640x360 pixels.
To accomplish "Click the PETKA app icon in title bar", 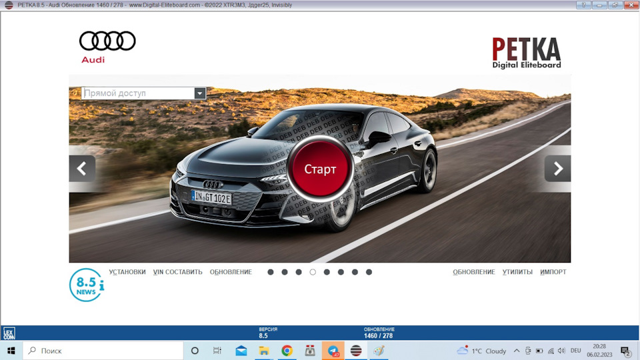I will click(9, 5).
